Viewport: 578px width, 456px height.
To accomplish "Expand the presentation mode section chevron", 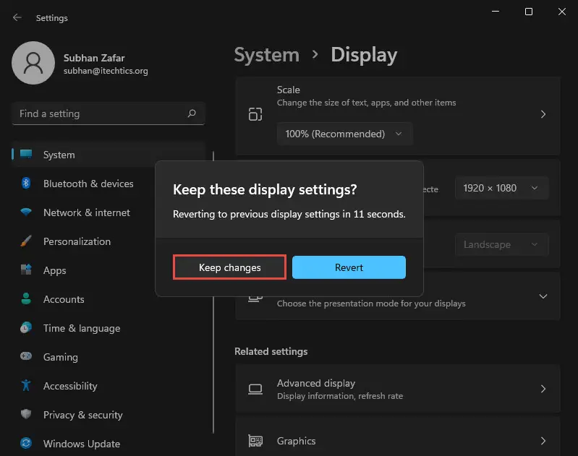I will (543, 296).
